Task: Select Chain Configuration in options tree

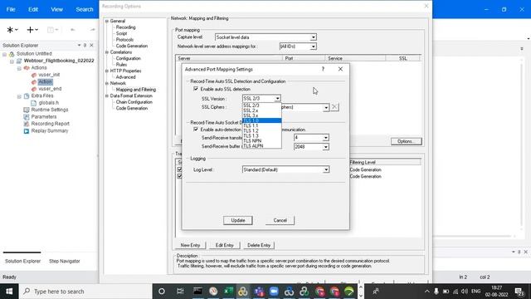Action: pos(134,102)
